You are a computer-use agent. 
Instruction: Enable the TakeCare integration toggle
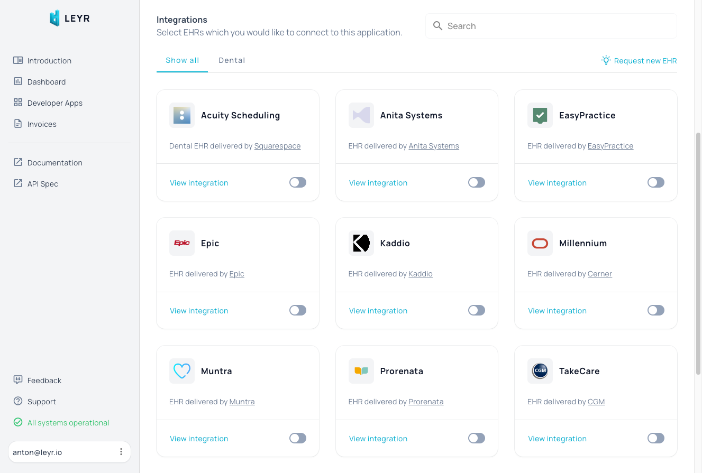(656, 438)
